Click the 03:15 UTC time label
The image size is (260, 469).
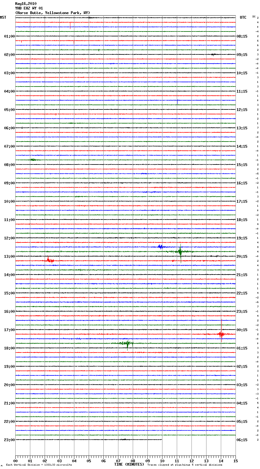pyautogui.click(x=242, y=385)
